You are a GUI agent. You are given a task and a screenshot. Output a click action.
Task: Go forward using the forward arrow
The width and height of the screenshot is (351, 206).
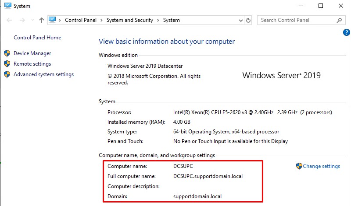22,20
